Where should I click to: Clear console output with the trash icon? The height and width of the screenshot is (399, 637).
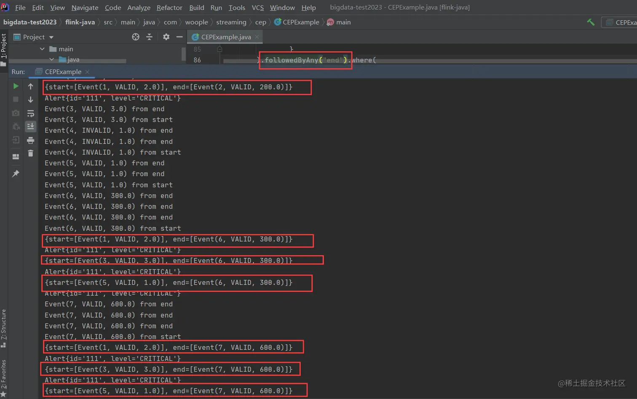click(30, 153)
